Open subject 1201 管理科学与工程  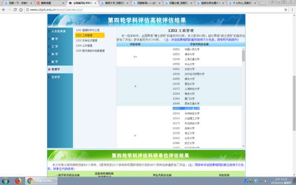tap(88, 30)
